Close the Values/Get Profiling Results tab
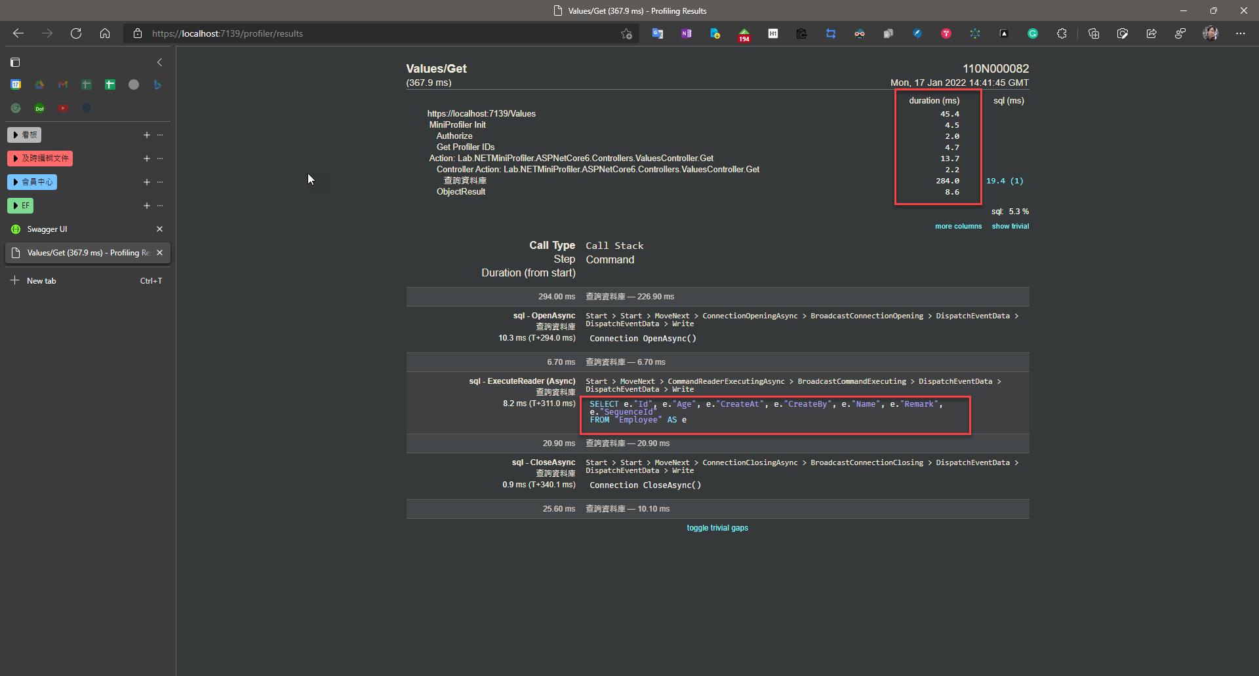Screen dimensions: 1259x676 (159, 253)
